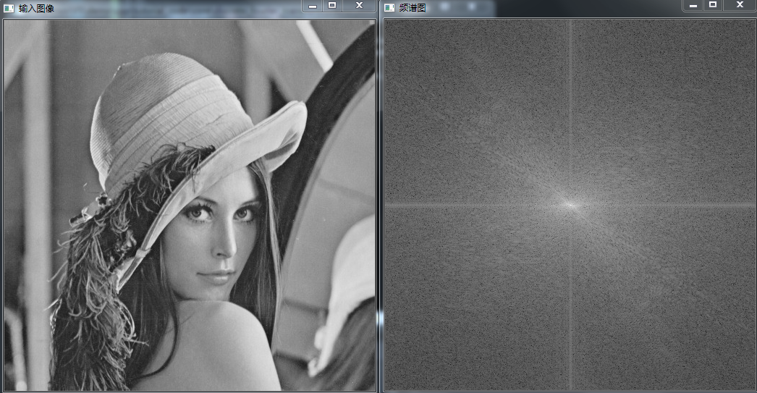
Task: Maximize the 输入图像 window
Action: point(332,5)
